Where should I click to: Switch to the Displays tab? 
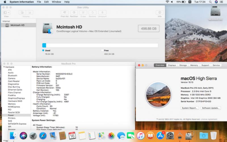[x=172, y=65]
